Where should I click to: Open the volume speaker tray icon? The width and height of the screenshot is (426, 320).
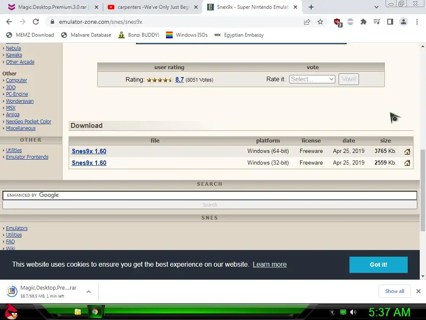(353, 312)
